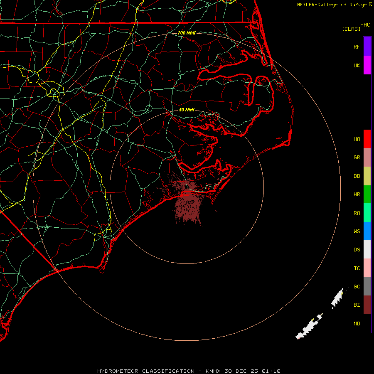Select the BD yellow legend block
Screen dimensions: 374x374
point(367,176)
